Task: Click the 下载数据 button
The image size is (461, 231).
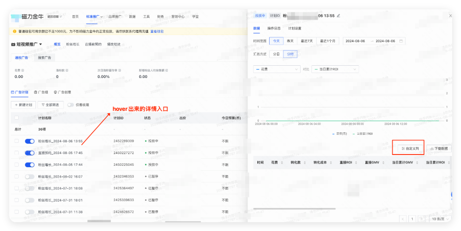Action: pyautogui.click(x=439, y=149)
